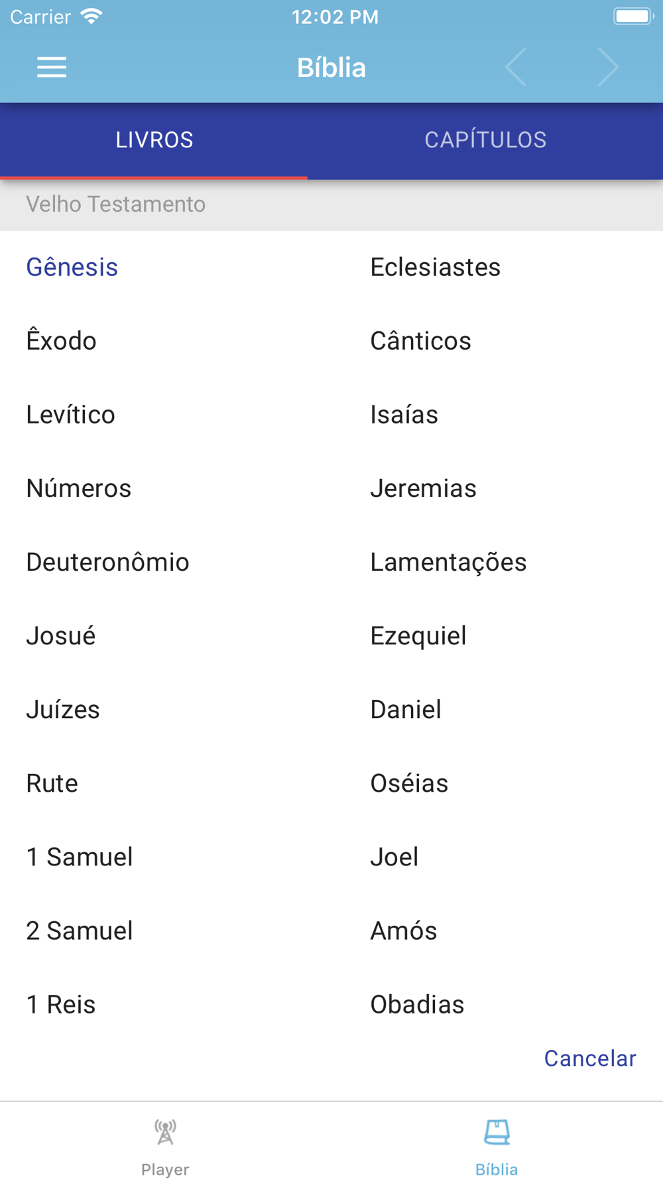The height and width of the screenshot is (1180, 663).
Task: Pick Deuteronômio from the list
Action: pyautogui.click(x=108, y=562)
